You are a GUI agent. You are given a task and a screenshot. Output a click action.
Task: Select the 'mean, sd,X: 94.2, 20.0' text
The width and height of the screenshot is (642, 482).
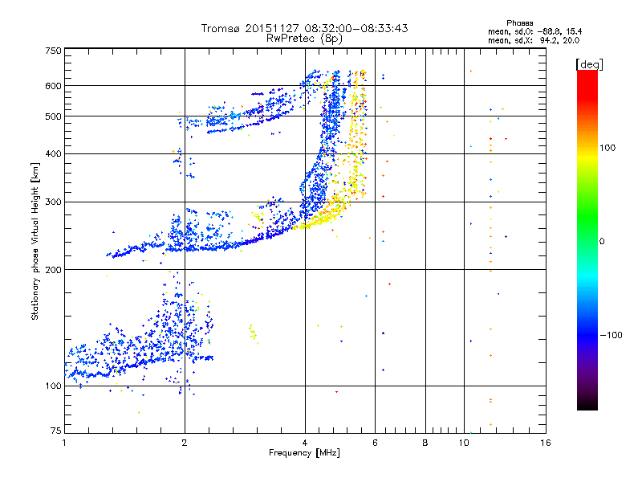coord(534,40)
